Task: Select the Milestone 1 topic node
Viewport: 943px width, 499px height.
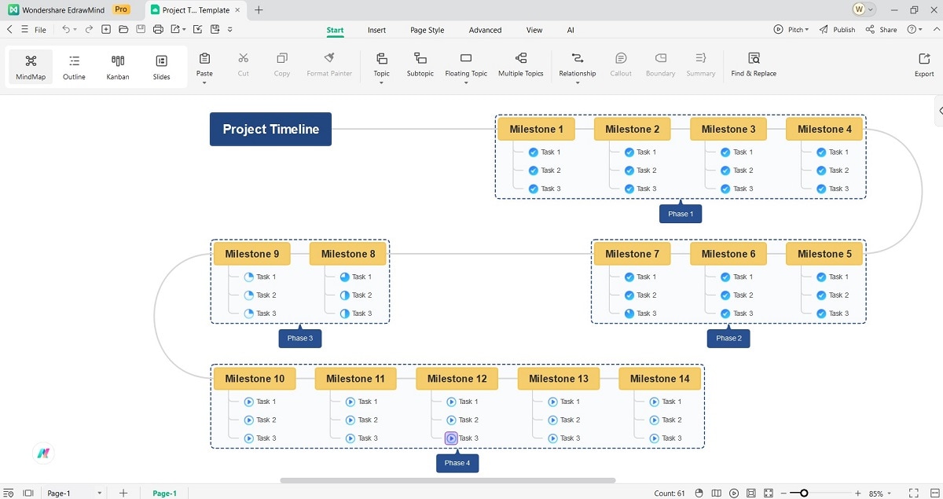Action: (x=536, y=128)
